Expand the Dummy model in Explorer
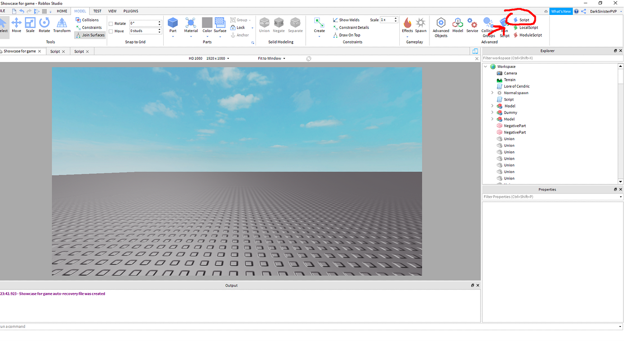The width and height of the screenshot is (624, 341). [492, 112]
